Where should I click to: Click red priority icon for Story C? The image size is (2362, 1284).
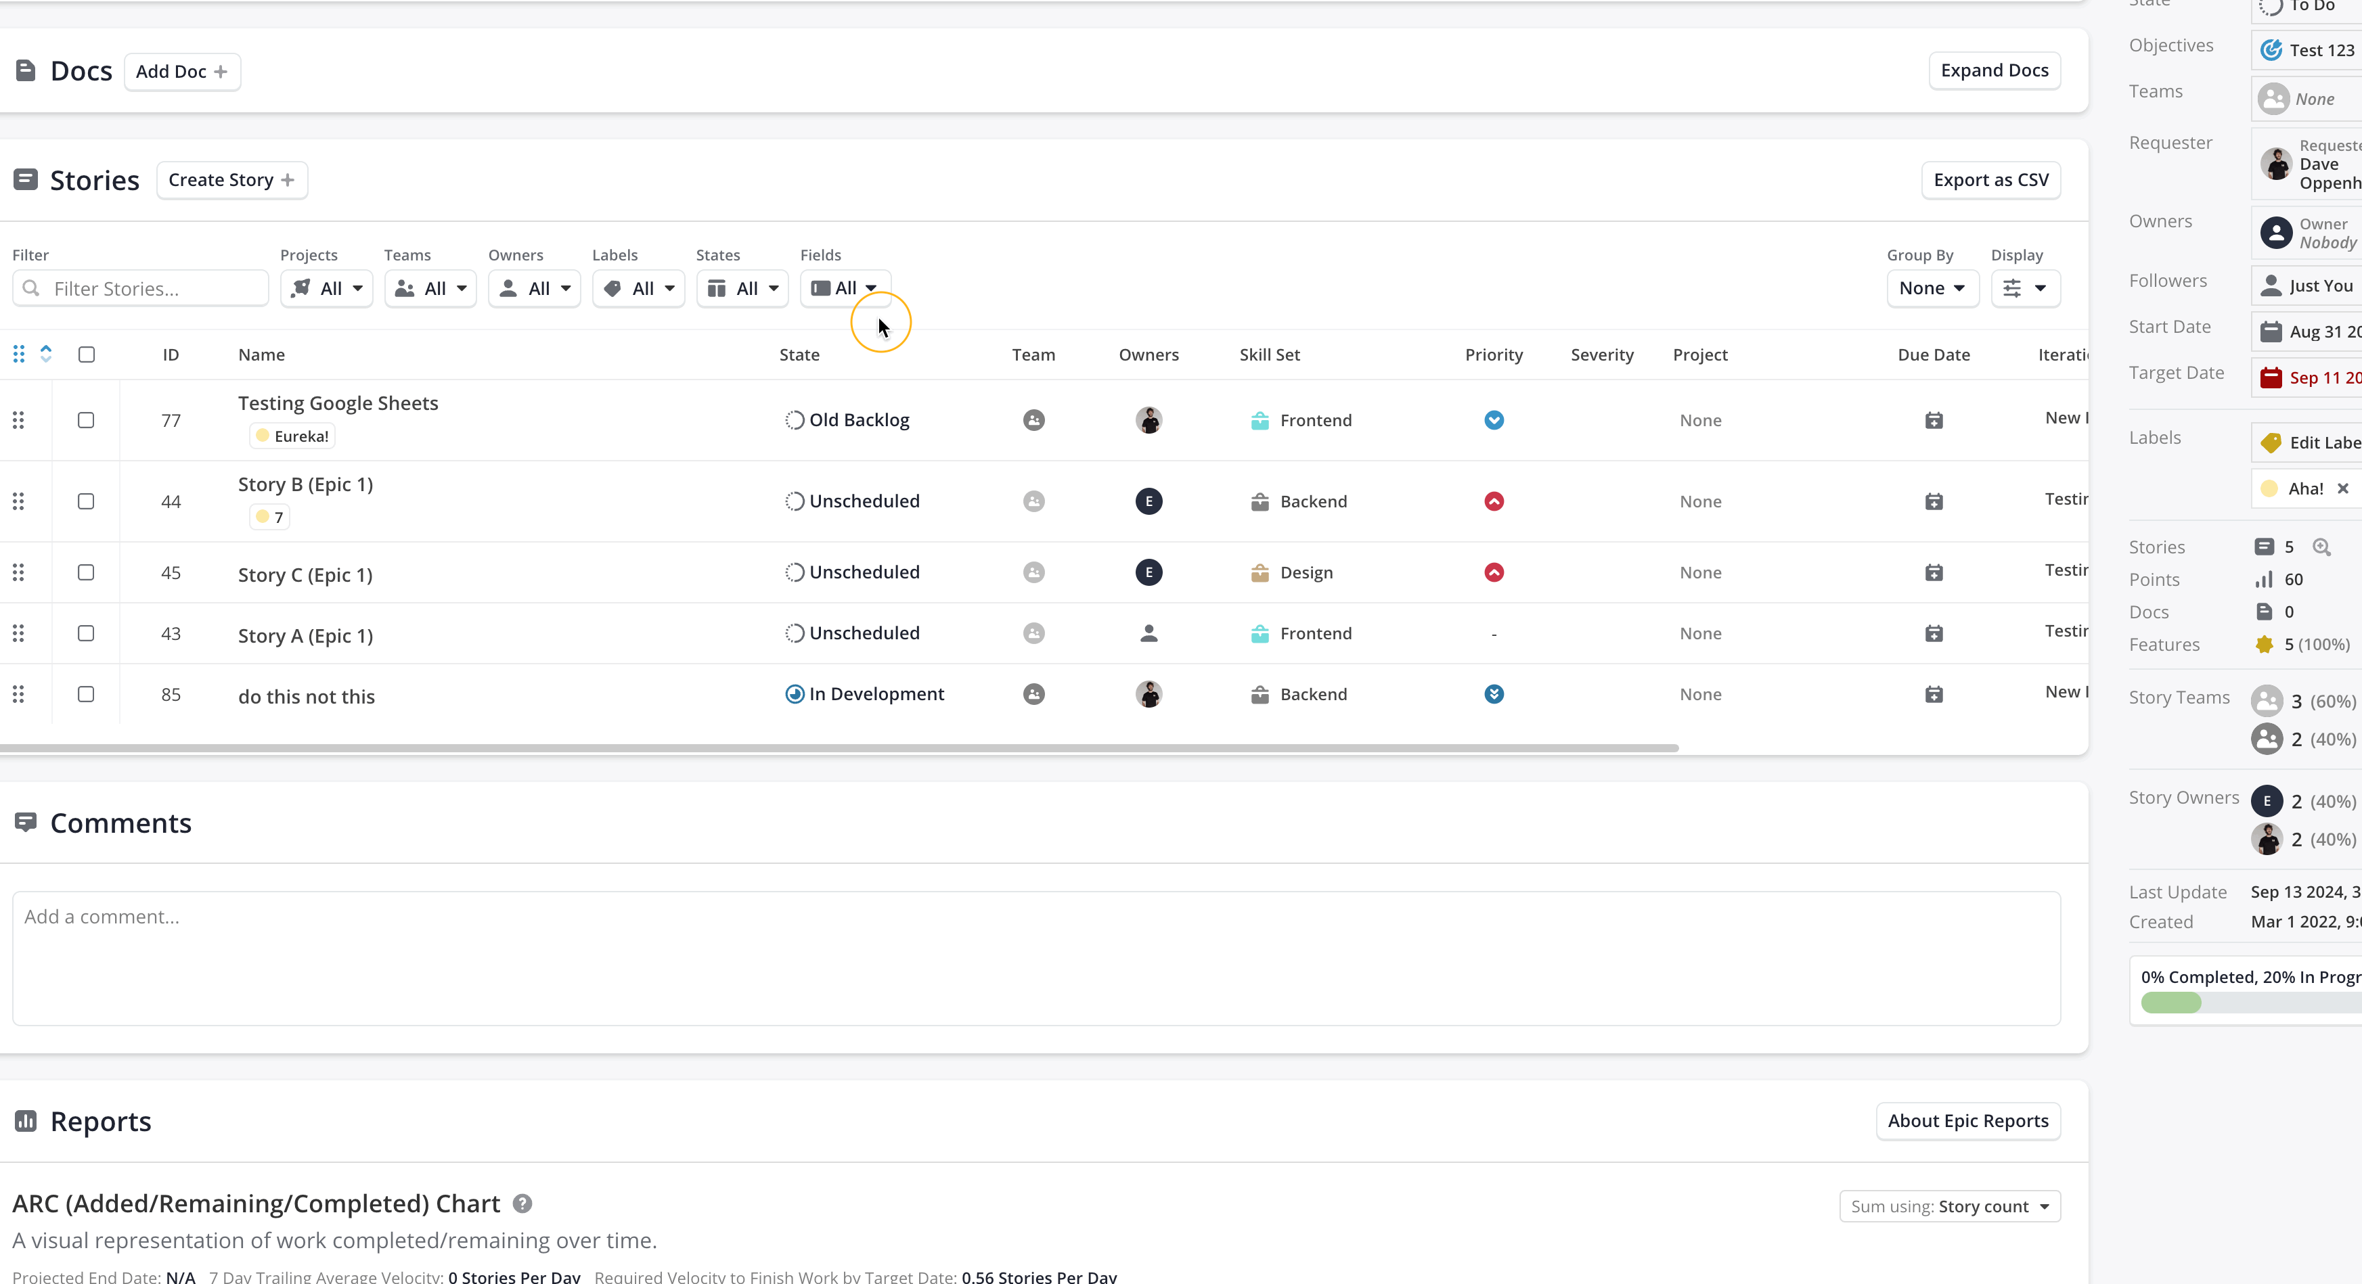click(x=1494, y=572)
